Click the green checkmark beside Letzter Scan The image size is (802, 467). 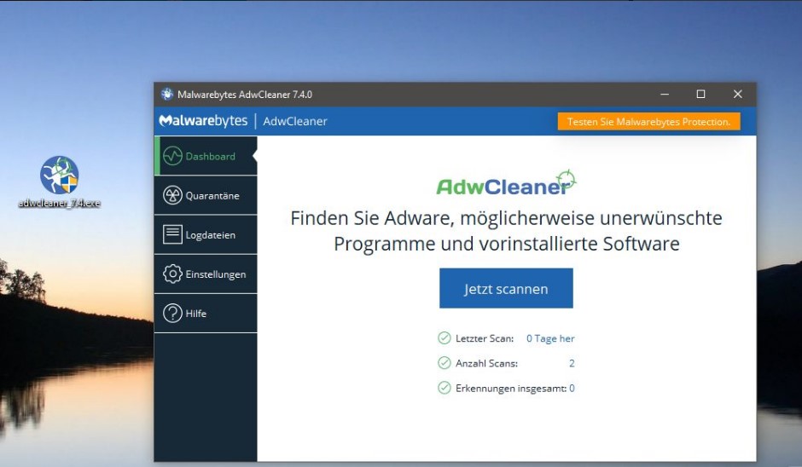(x=444, y=337)
